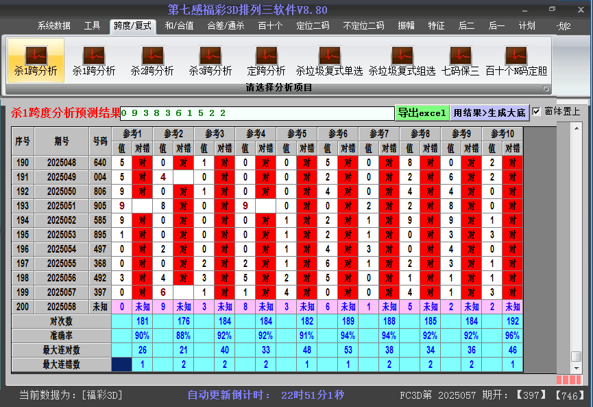The height and width of the screenshot is (407, 593).
Task: Launch the 定跨分析 tool
Action: (x=266, y=60)
